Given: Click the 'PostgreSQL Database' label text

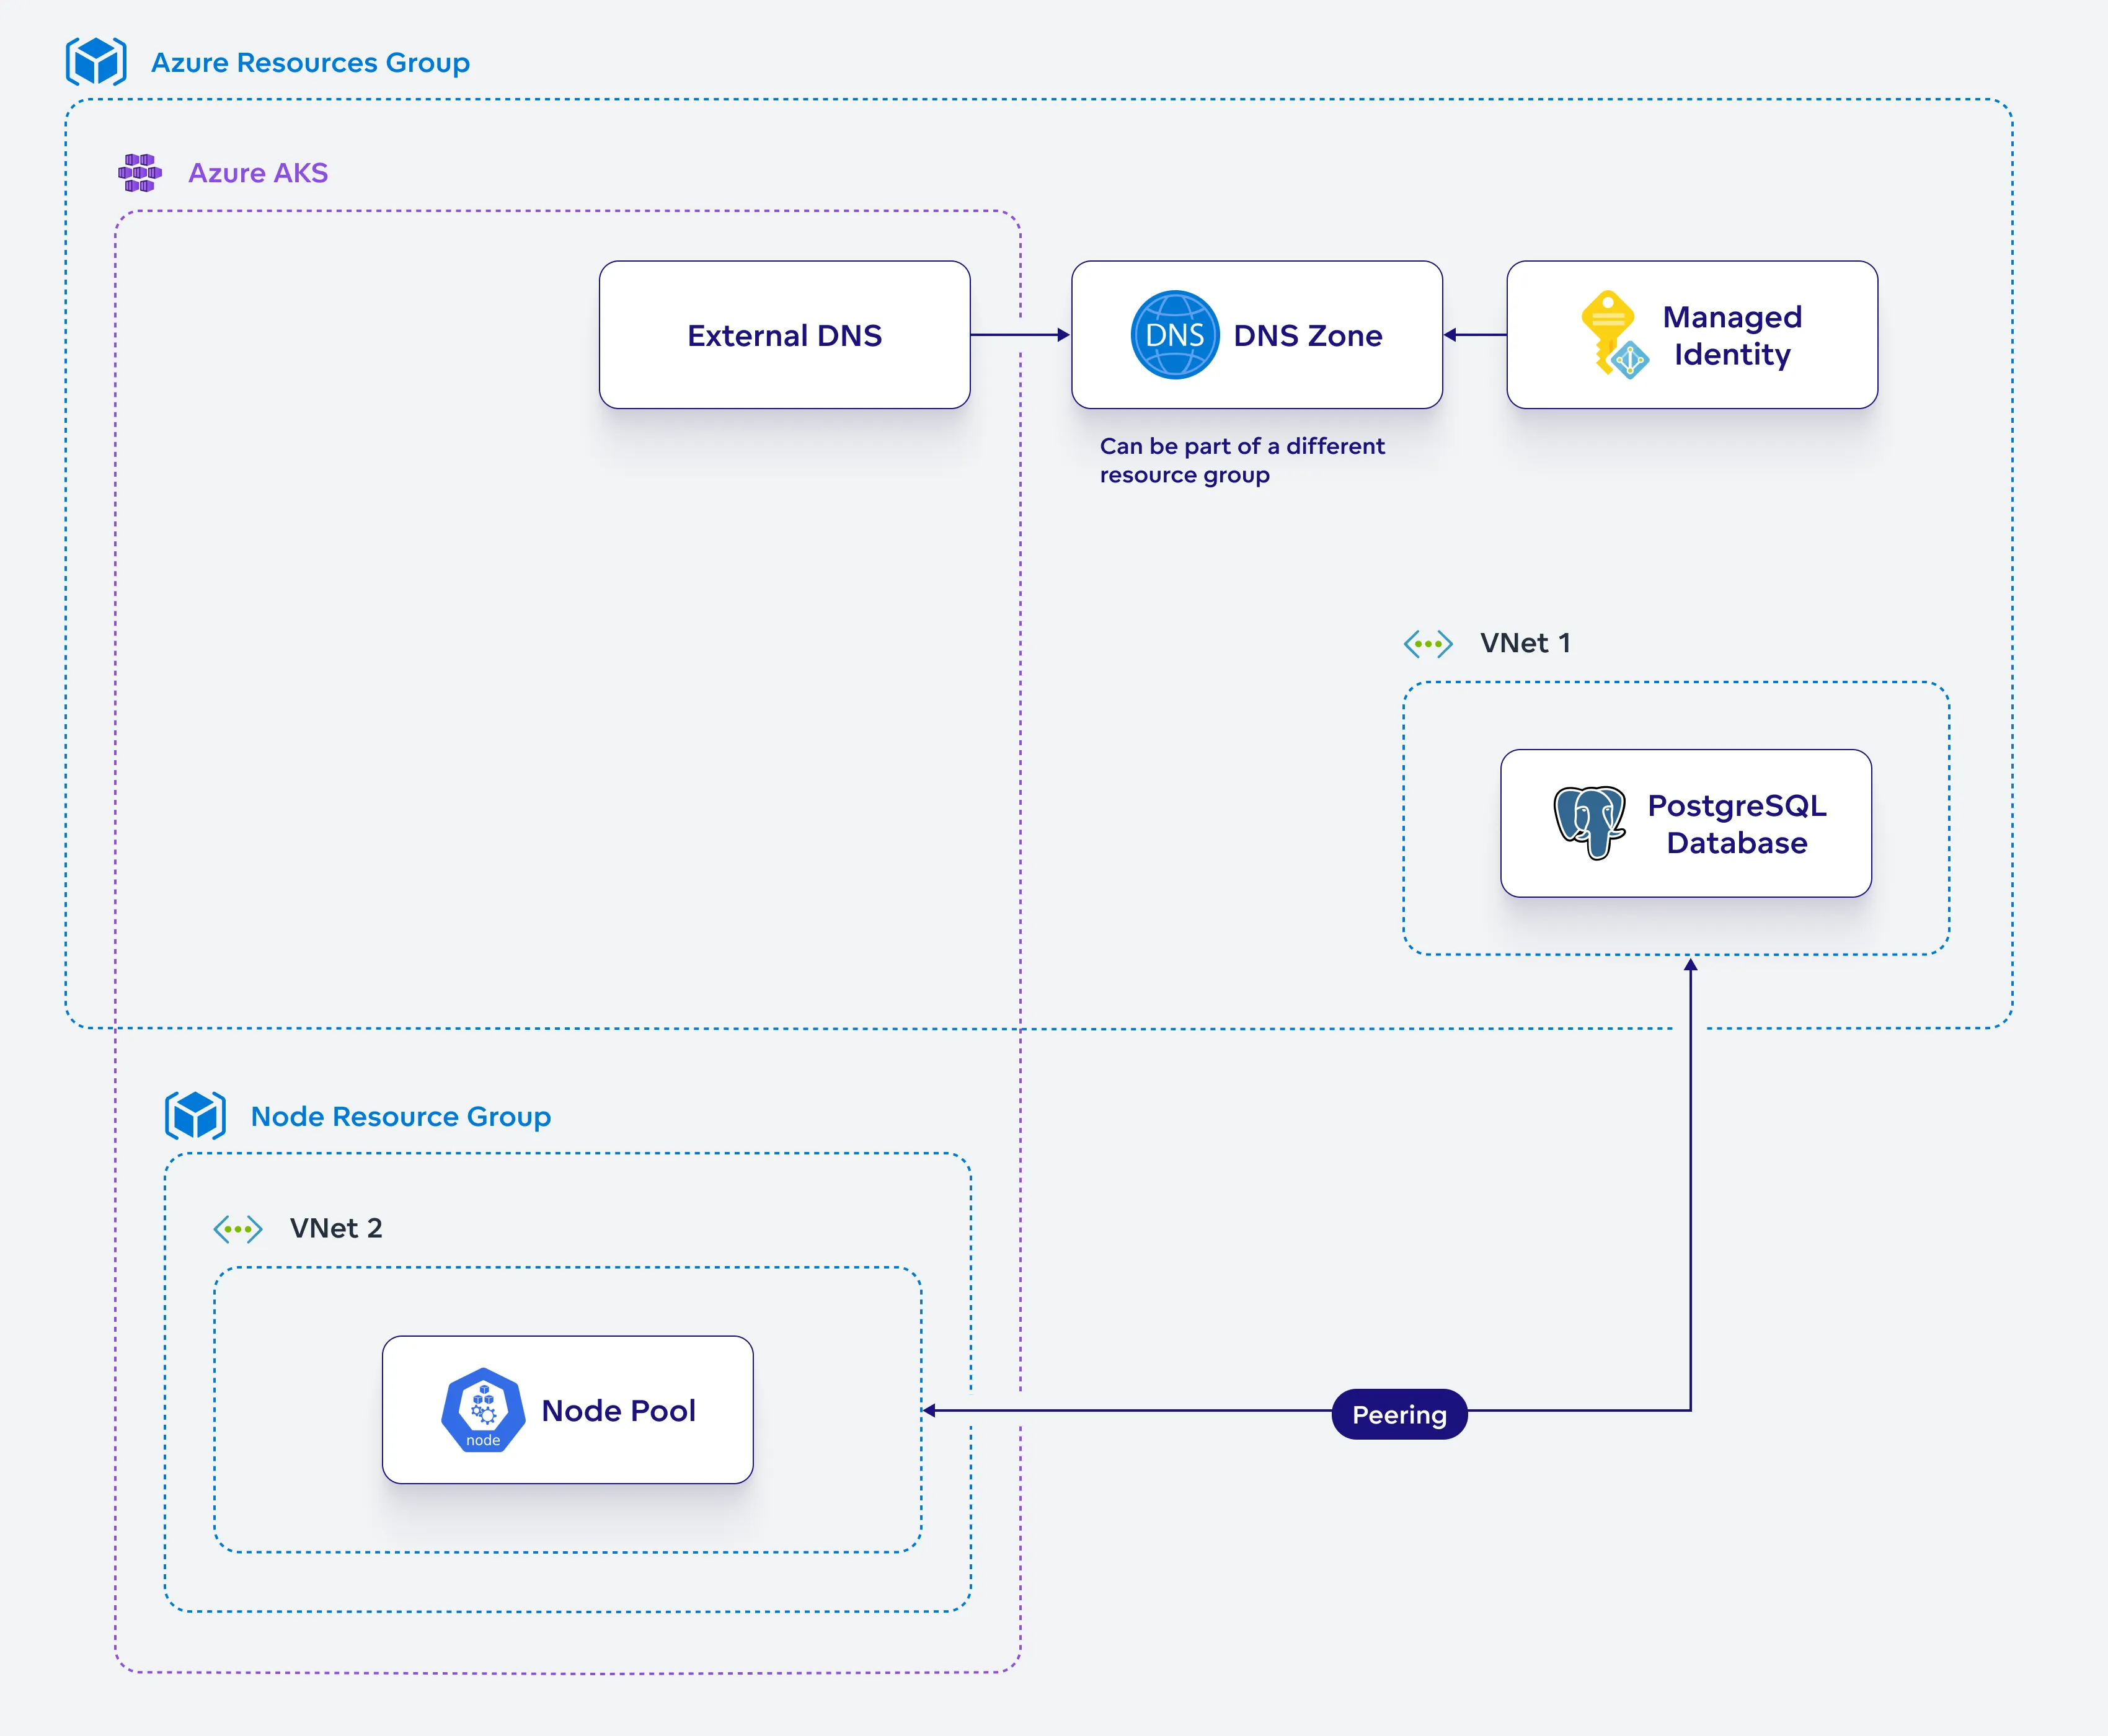Looking at the screenshot, I should tap(1737, 824).
